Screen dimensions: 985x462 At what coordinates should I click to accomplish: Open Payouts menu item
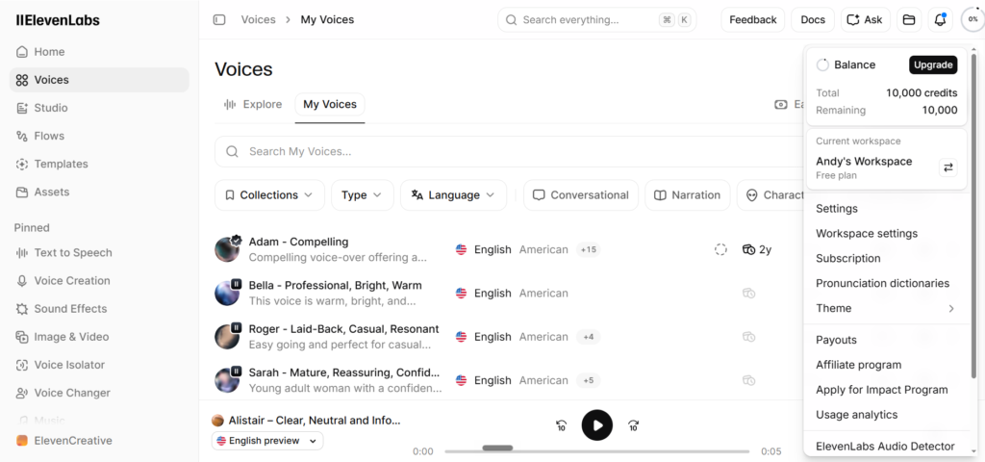pos(887,340)
